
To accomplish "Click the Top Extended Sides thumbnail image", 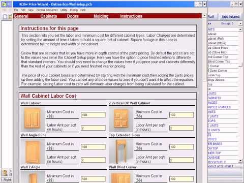I will coord(121,151).
